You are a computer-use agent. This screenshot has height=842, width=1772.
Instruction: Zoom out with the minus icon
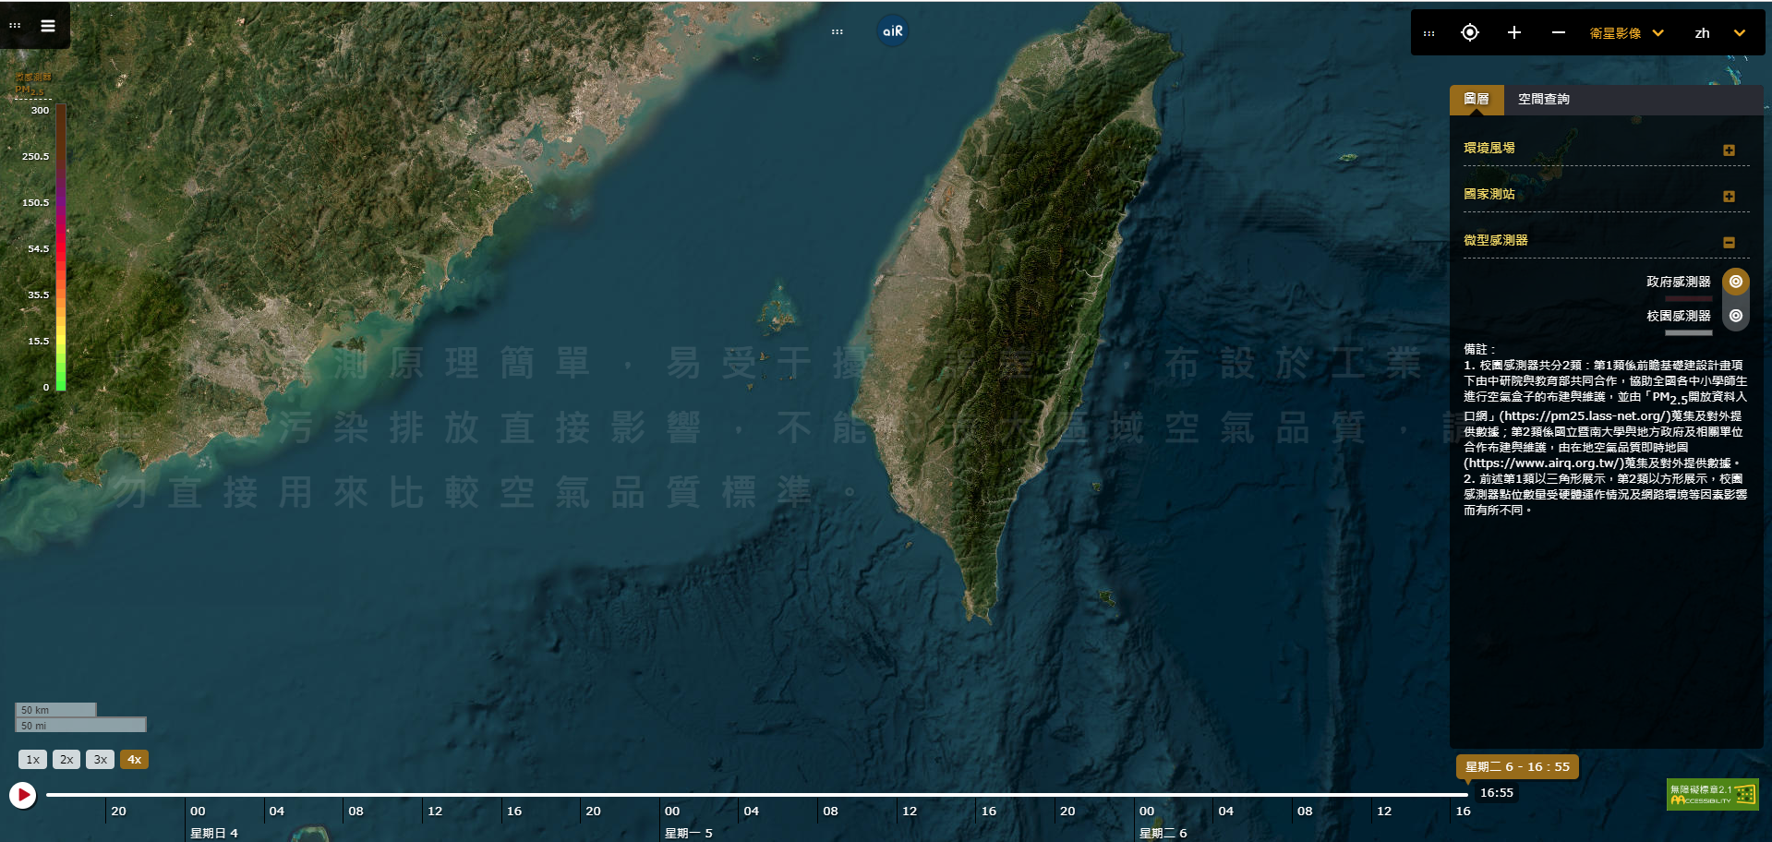coord(1557,32)
